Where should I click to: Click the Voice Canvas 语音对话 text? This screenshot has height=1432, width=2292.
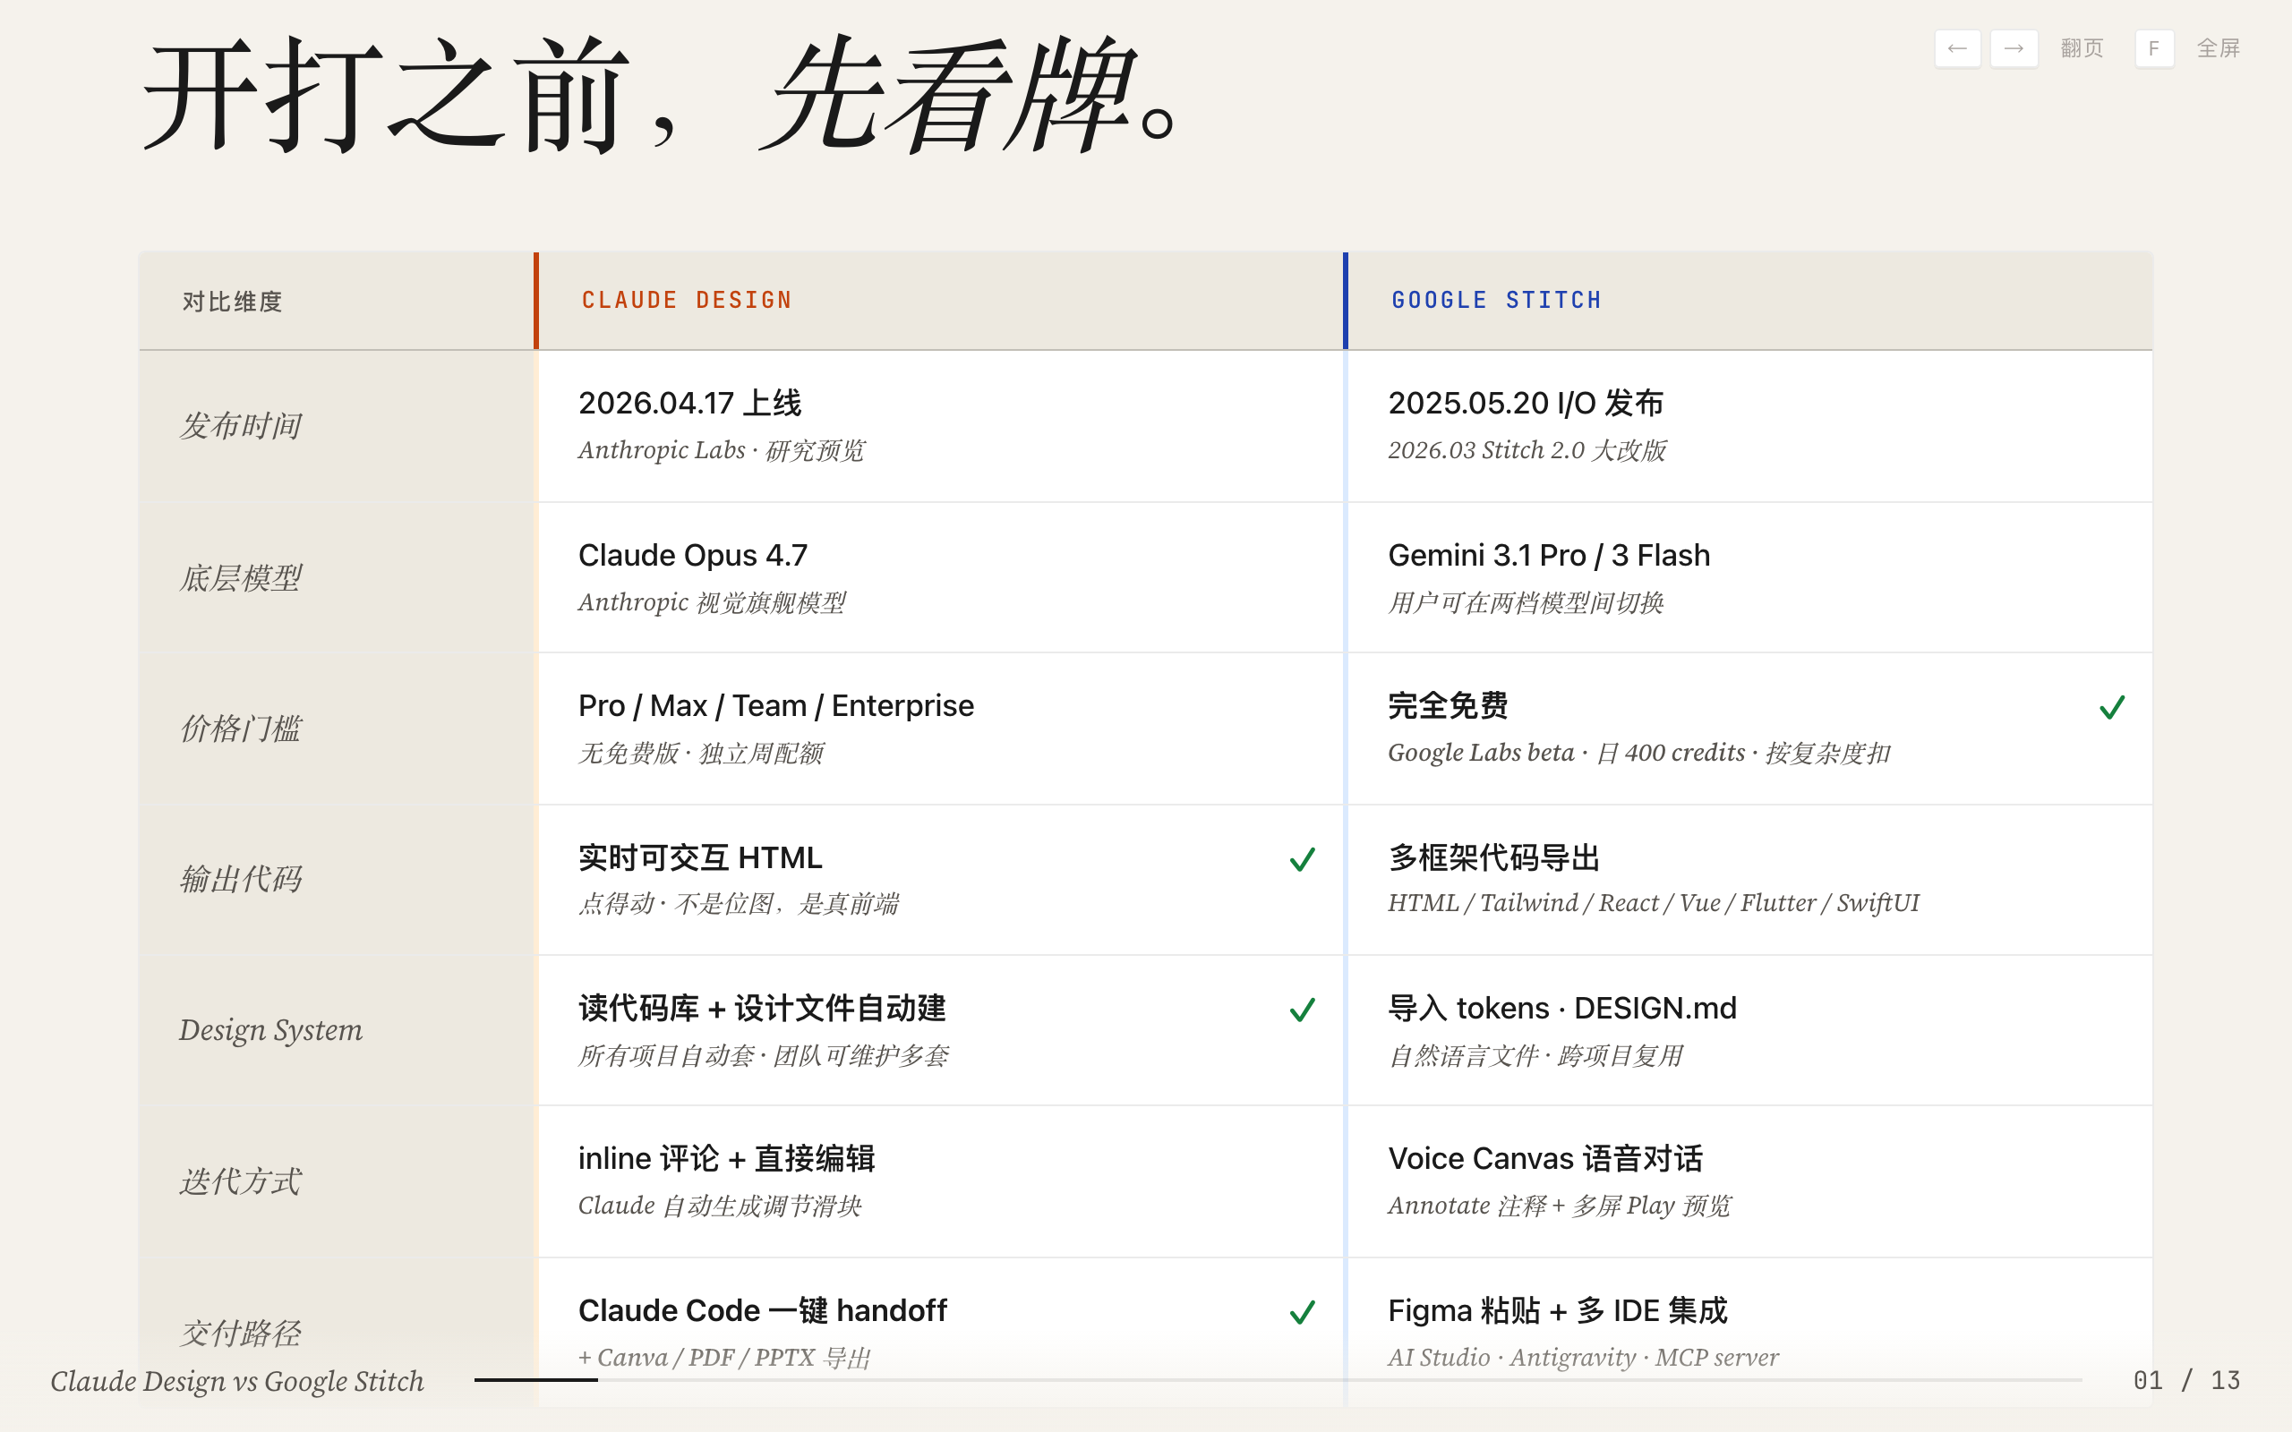(1545, 1158)
